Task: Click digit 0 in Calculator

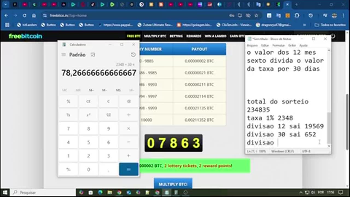Action: pos(88,169)
